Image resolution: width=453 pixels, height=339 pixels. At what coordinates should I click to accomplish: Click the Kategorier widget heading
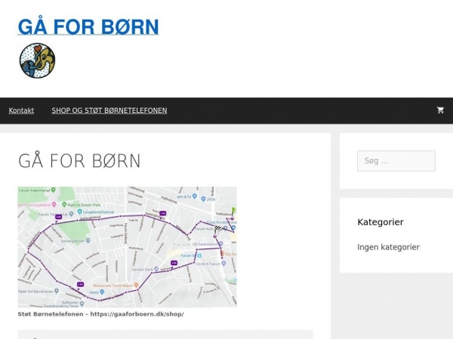point(381,222)
